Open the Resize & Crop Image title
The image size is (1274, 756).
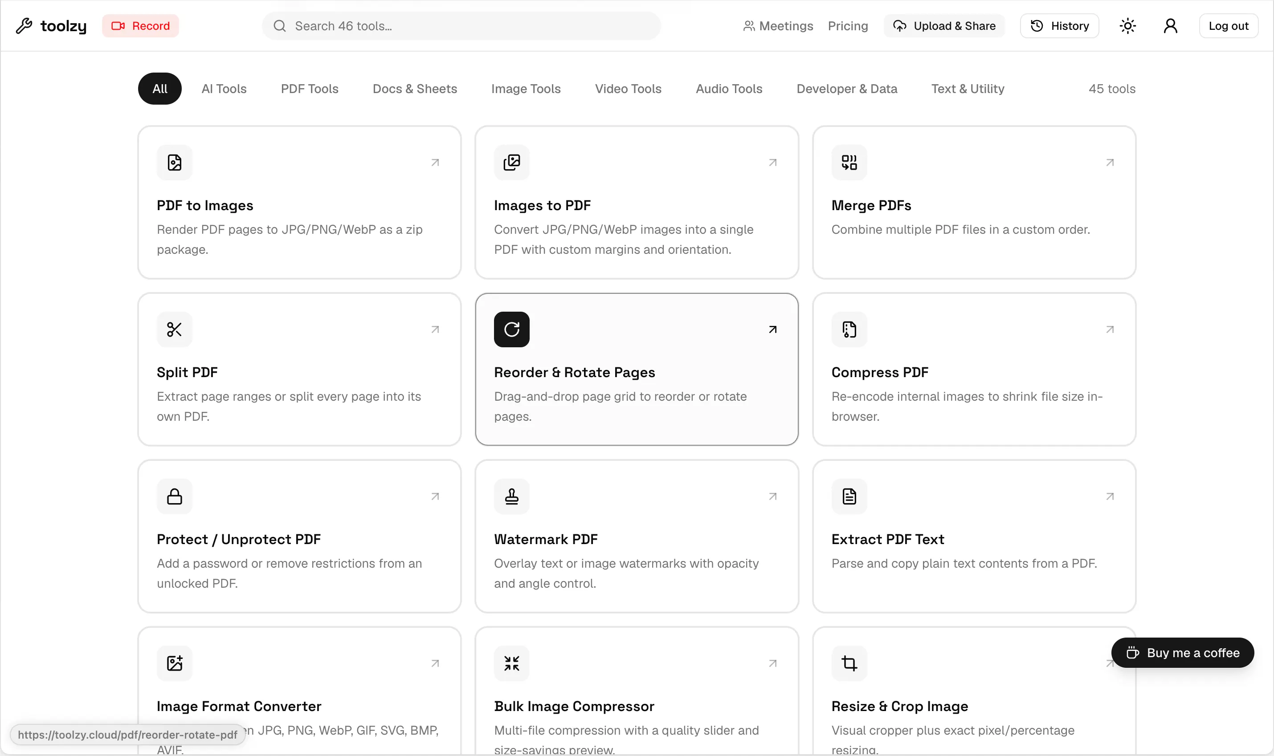coord(899,706)
